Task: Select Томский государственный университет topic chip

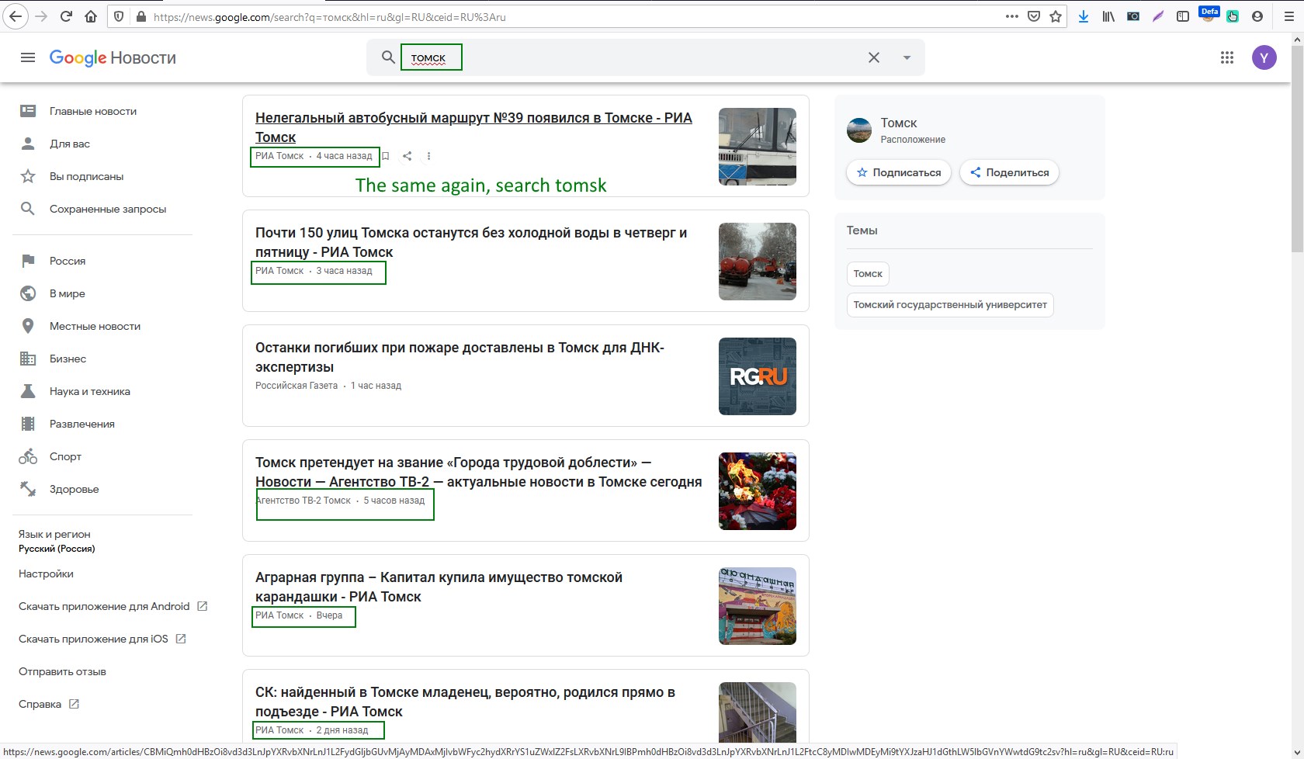Action: click(x=950, y=304)
